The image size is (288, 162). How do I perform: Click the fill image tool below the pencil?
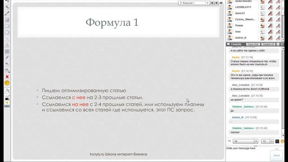point(7,20)
